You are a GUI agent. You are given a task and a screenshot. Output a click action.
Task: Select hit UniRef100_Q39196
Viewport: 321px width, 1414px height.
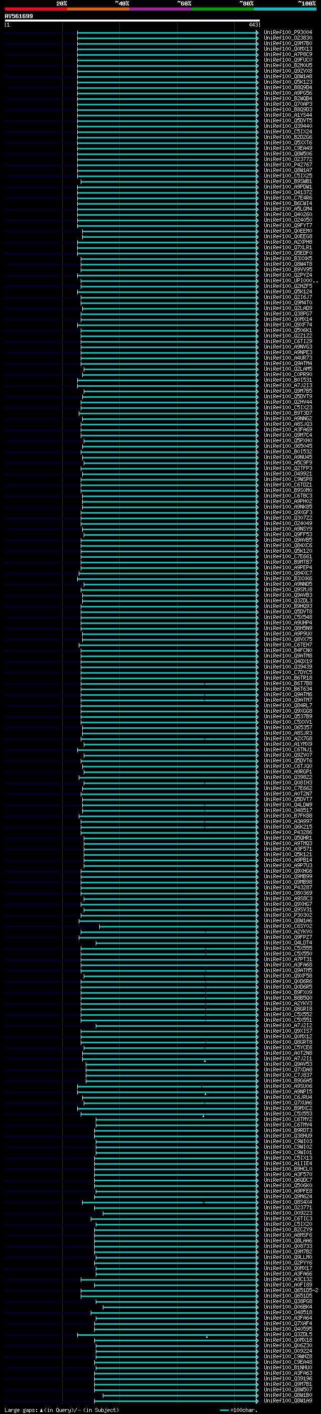click(x=288, y=1378)
